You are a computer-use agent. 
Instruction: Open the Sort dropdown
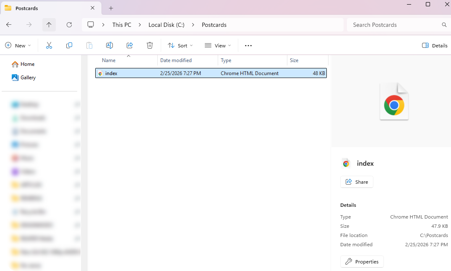tap(180, 45)
